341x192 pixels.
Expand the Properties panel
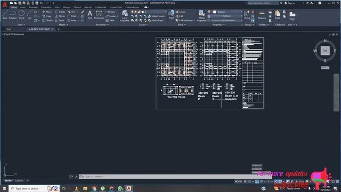click(218, 25)
